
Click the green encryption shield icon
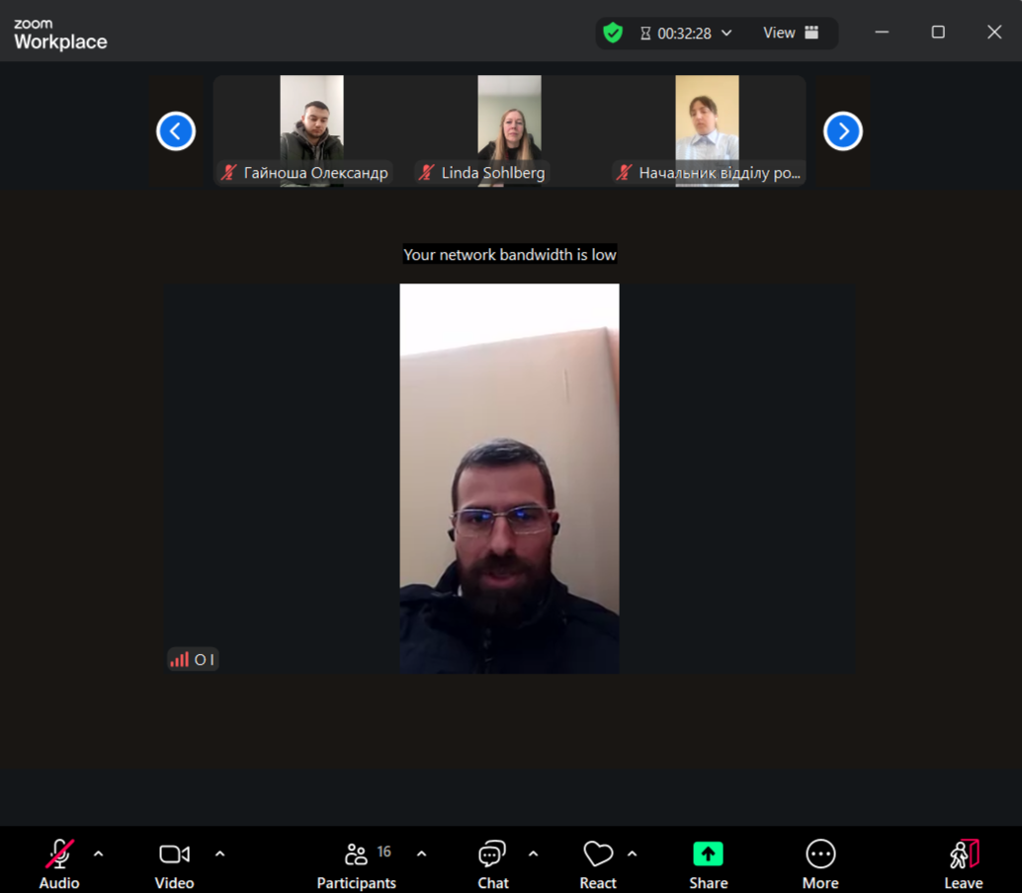point(613,33)
